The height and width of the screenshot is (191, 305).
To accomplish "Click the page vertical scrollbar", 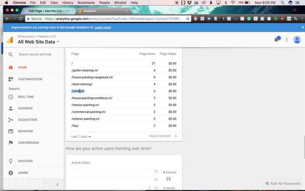I will (x=304, y=147).
